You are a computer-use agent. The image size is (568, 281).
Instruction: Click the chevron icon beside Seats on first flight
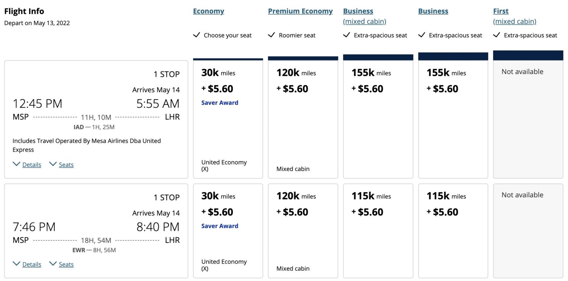pos(53,164)
